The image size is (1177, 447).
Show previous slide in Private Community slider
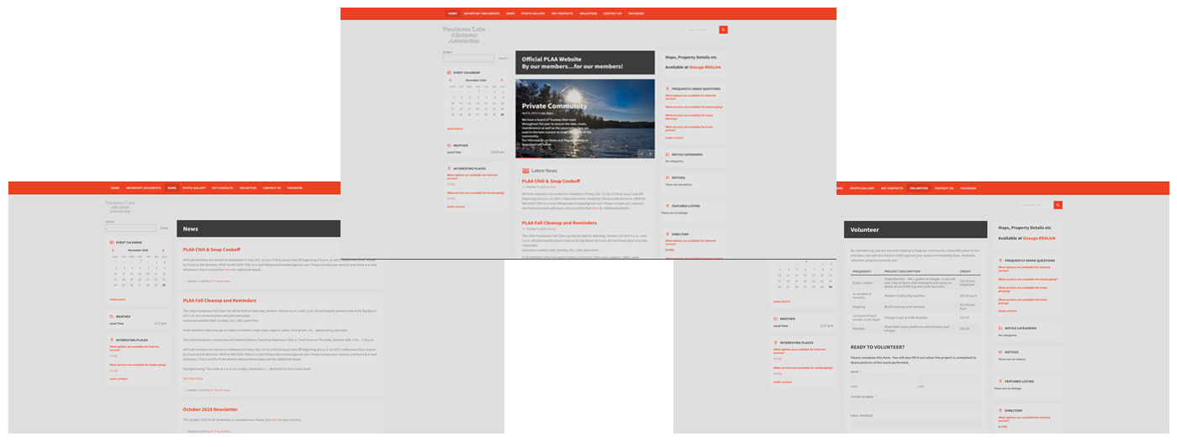click(641, 154)
